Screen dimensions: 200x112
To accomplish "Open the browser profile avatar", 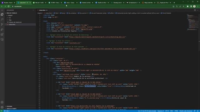I will click(x=194, y=6).
